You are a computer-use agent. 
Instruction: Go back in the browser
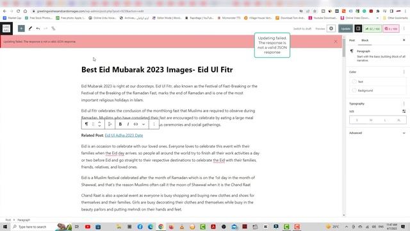[x=4, y=12]
